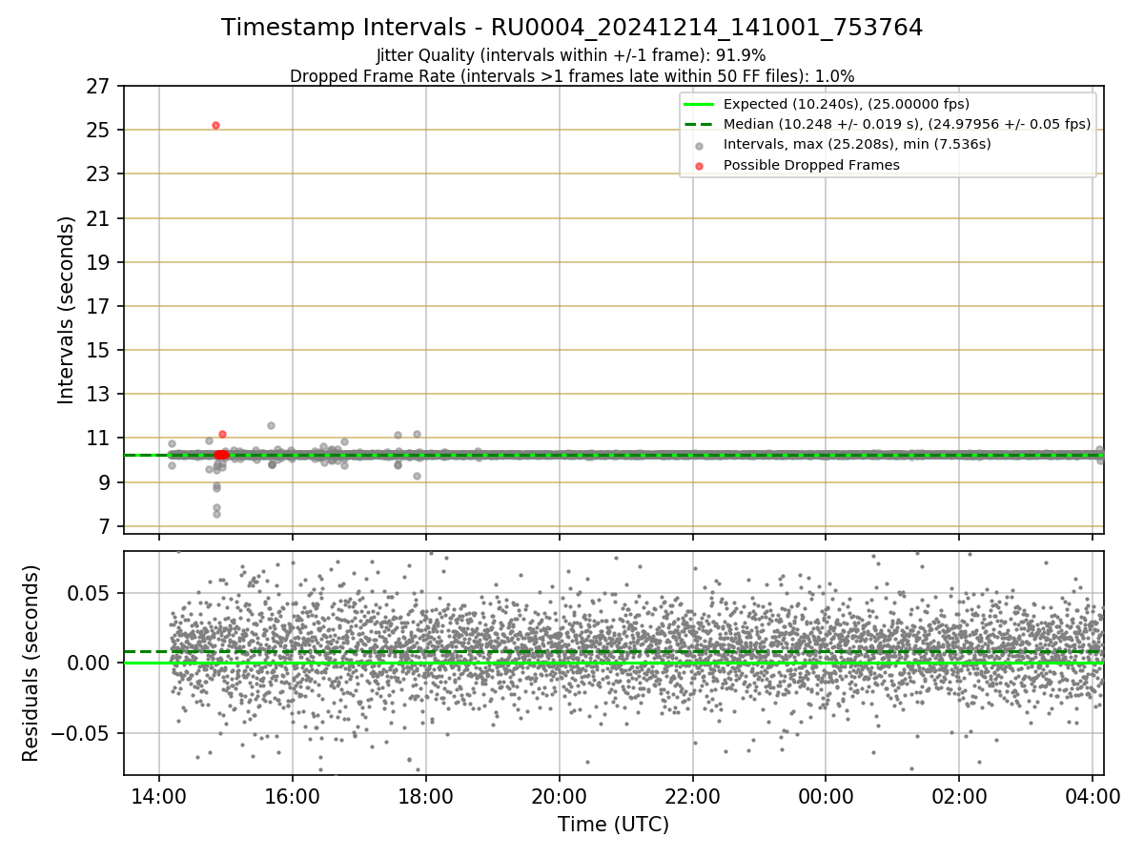
Task: Click the solid green line sample in the legend
Action: tap(699, 104)
